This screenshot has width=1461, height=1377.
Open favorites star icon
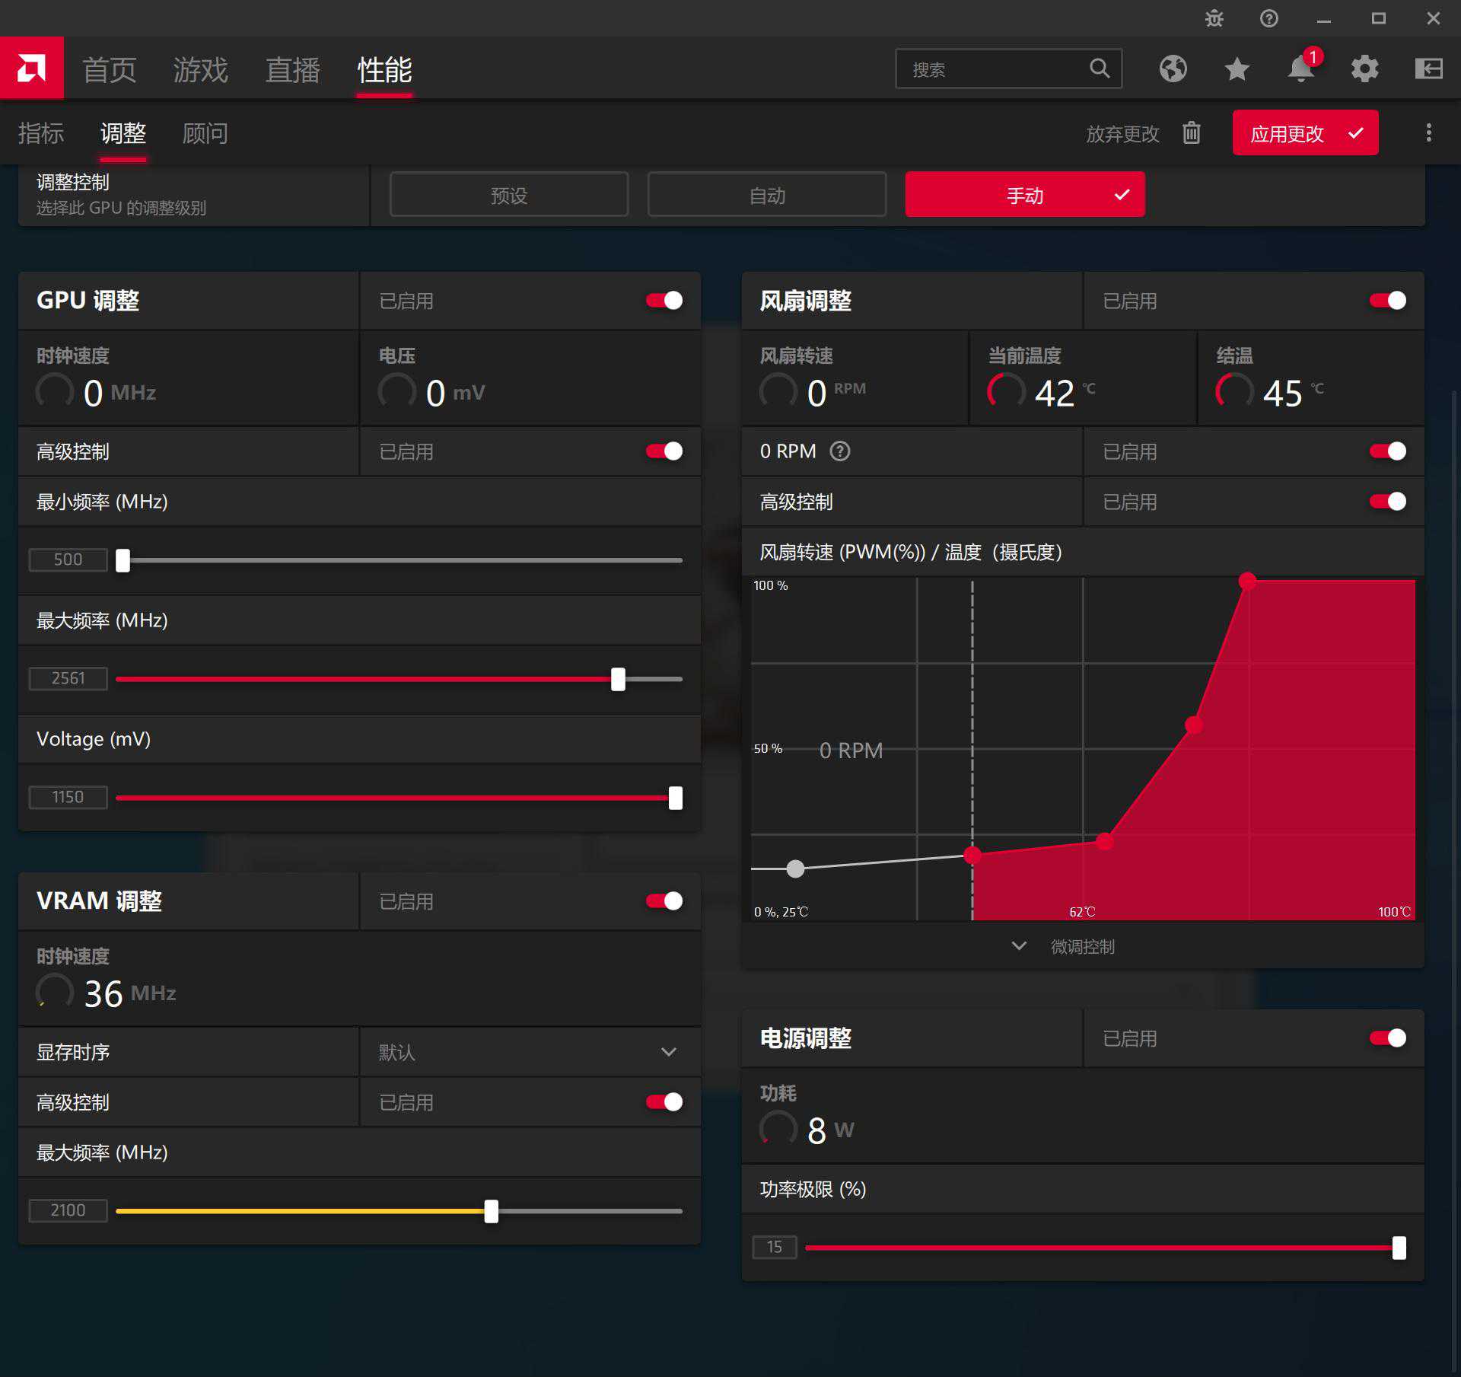tap(1237, 69)
